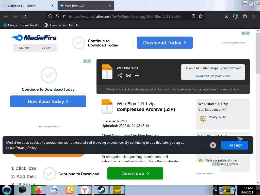Open Steam from the taskbar

point(101,190)
